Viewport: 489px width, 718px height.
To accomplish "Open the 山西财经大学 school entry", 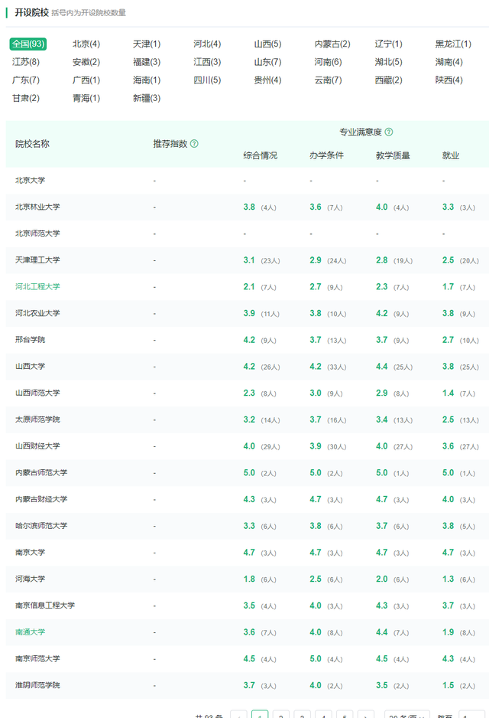I will tap(37, 446).
